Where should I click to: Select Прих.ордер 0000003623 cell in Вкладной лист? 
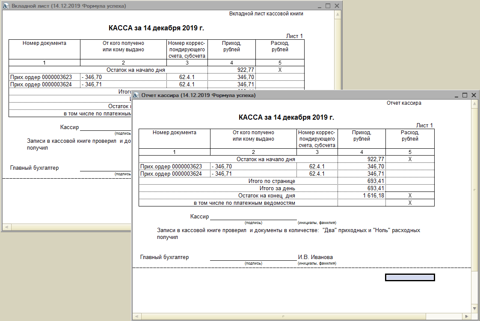44,77
